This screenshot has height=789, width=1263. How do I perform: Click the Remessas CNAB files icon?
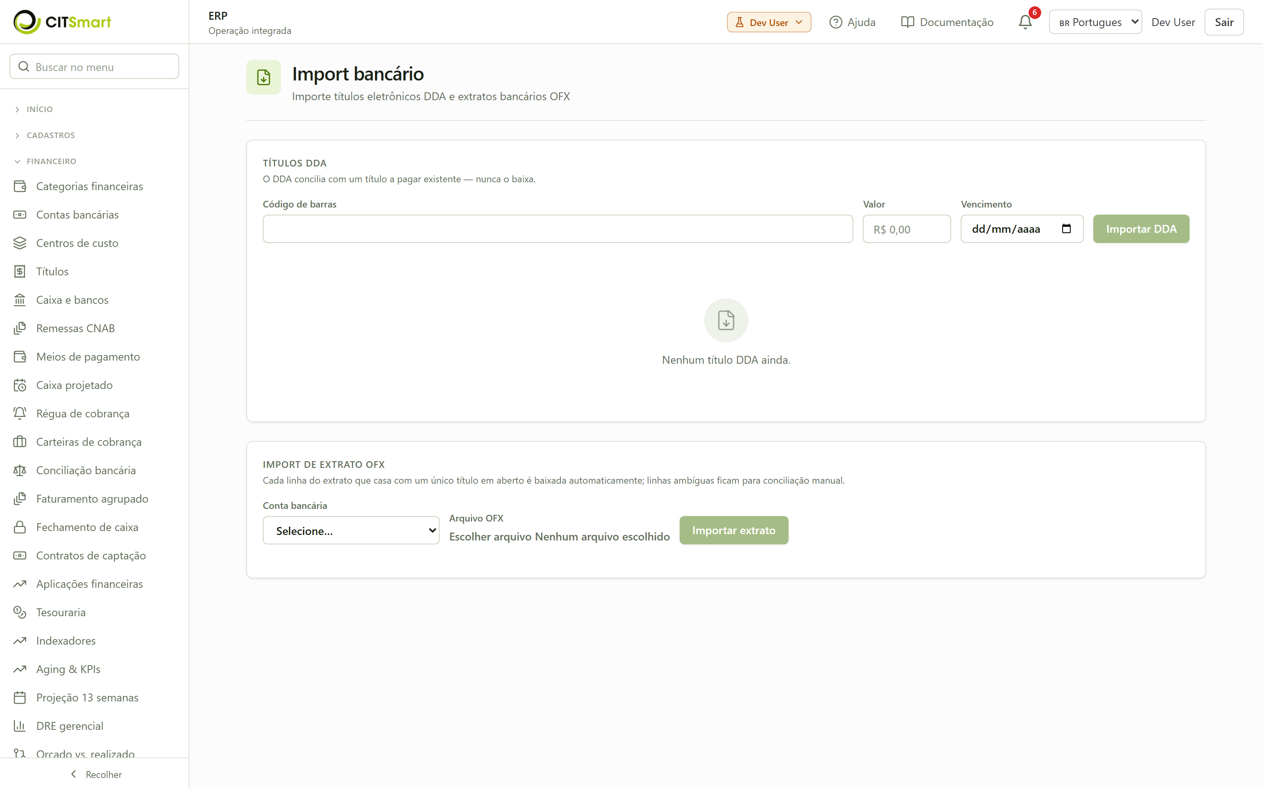click(20, 328)
